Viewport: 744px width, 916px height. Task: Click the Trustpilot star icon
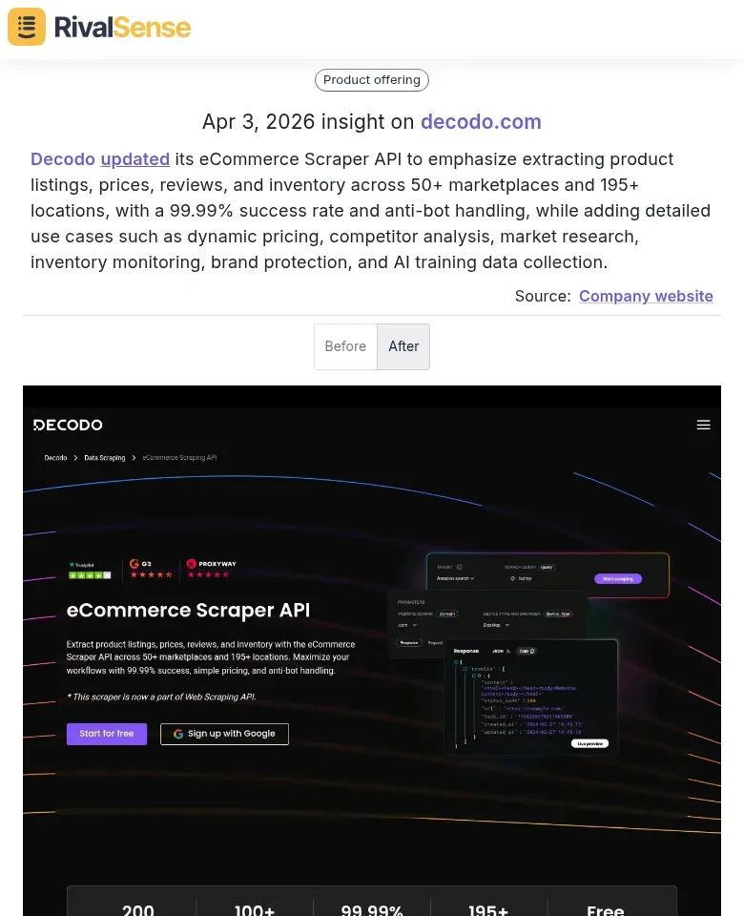point(72,564)
